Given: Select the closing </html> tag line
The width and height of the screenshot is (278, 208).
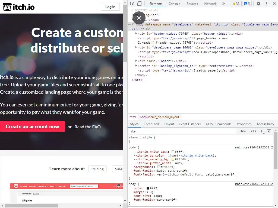Looking at the screenshot, I should (138, 80).
